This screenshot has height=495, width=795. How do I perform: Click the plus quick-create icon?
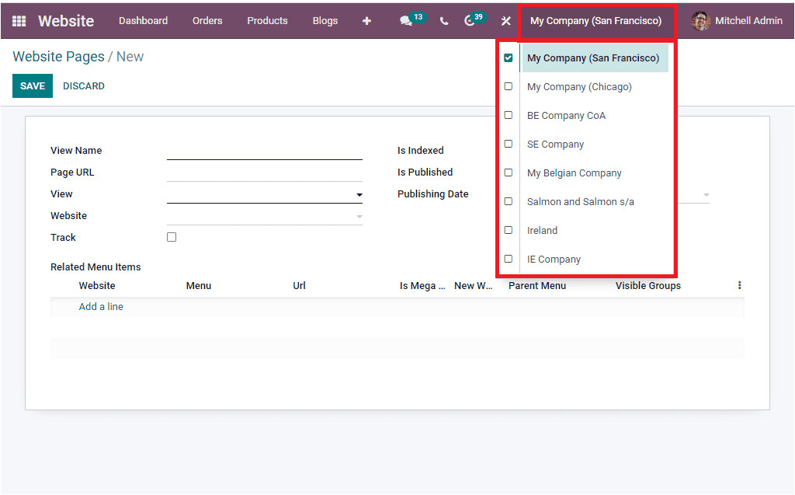(366, 21)
